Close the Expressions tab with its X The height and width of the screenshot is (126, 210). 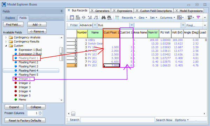point(114,11)
